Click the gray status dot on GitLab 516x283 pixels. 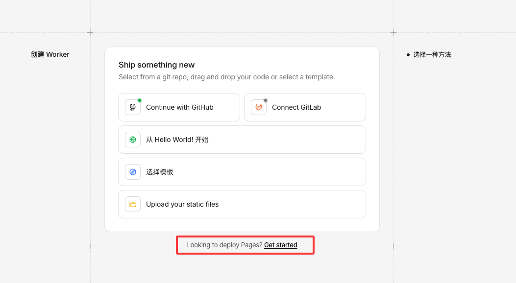[x=266, y=100]
